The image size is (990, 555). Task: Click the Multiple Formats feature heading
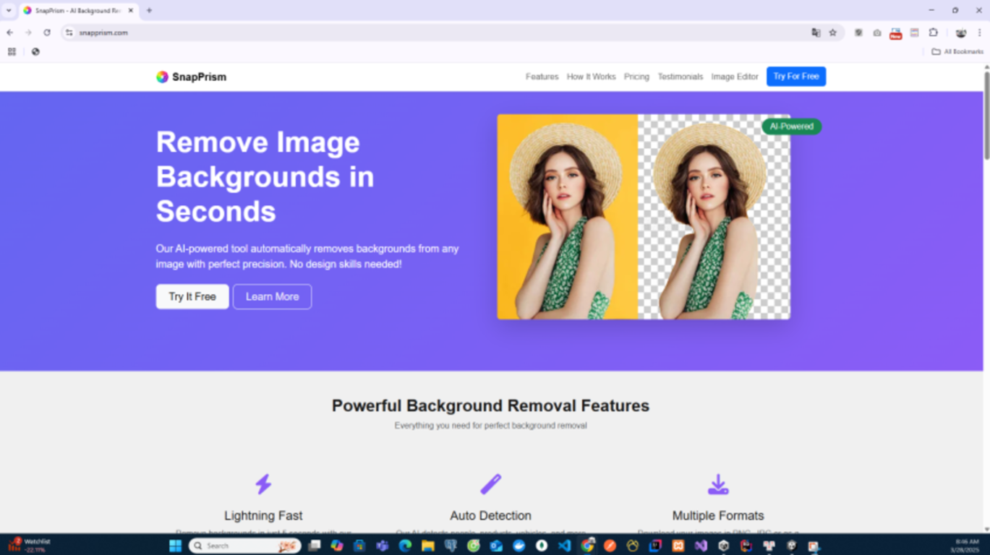(718, 515)
